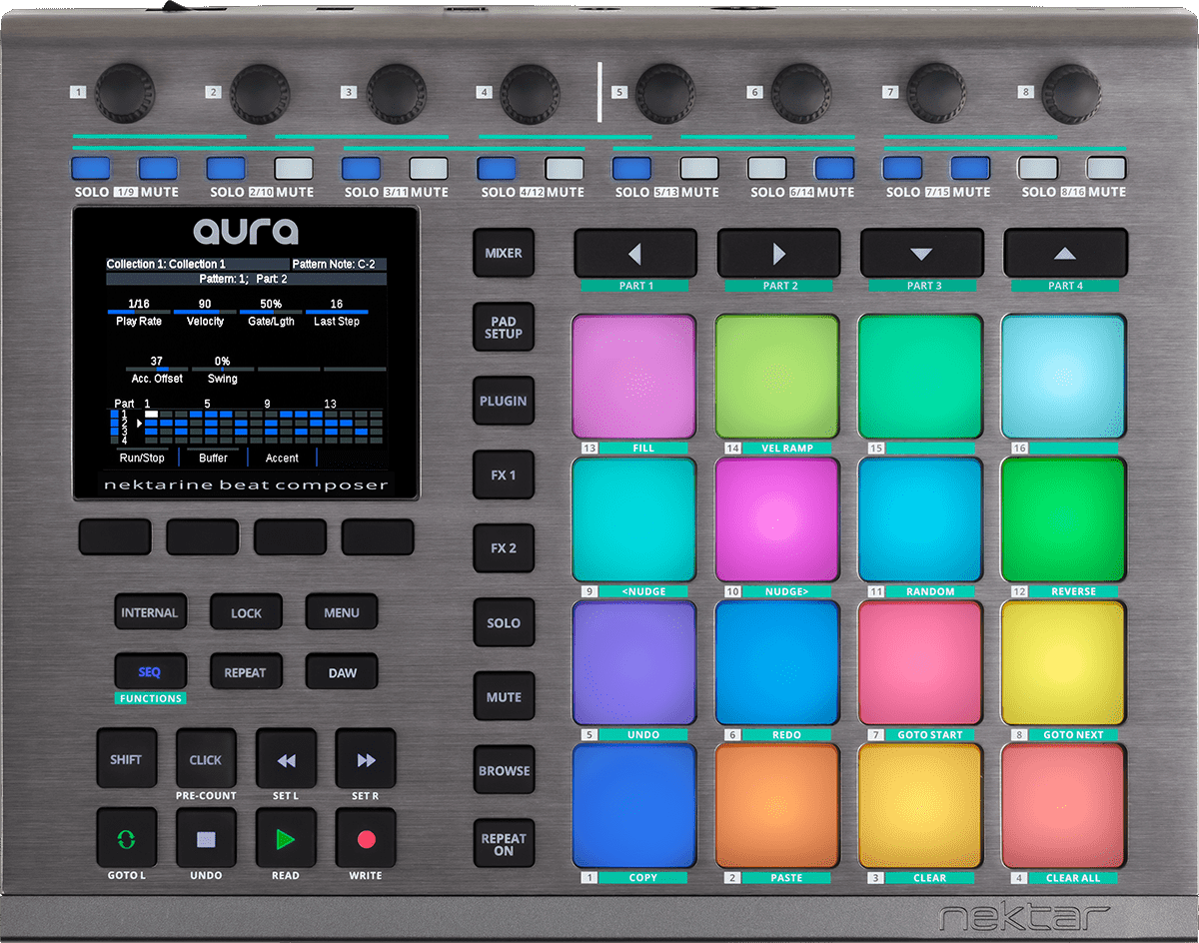
Task: Tap the square stop transport button
Action: pos(206,838)
